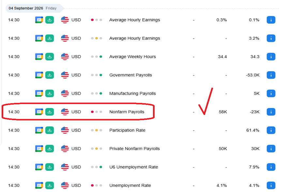
Task: Click yellow impact indicator for Participation Rate
Action: point(97,130)
